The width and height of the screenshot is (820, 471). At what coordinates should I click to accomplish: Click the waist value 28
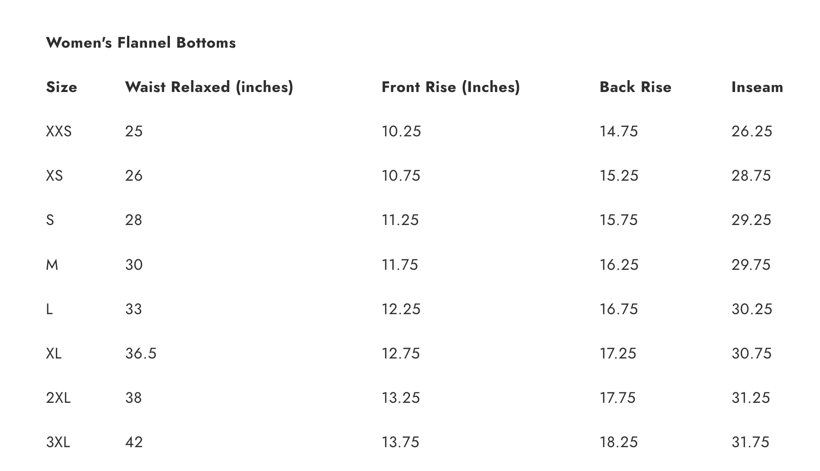(x=134, y=220)
